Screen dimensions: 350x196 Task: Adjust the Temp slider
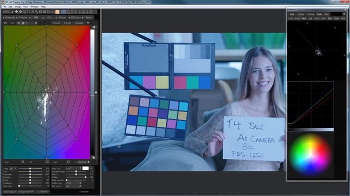(x=30, y=169)
